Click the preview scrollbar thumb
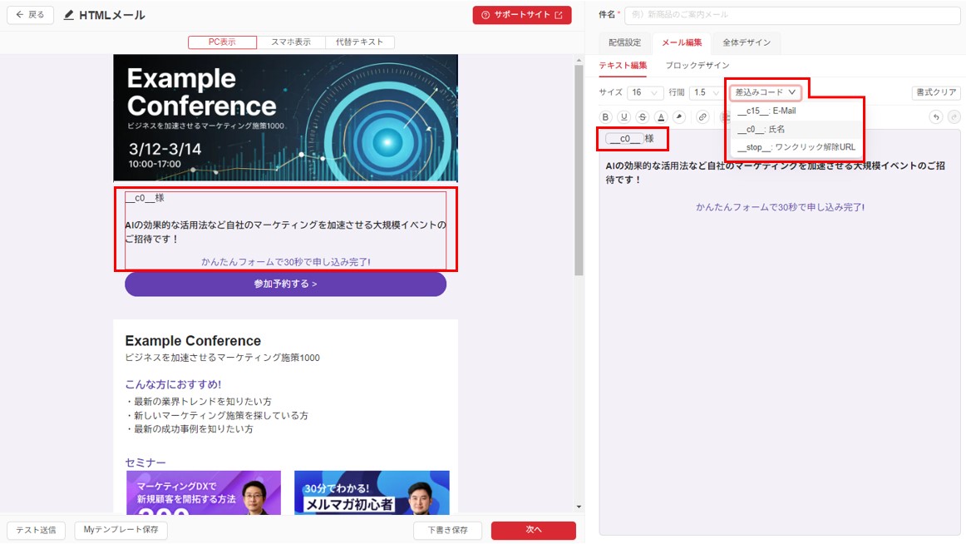966x544 pixels. click(579, 171)
